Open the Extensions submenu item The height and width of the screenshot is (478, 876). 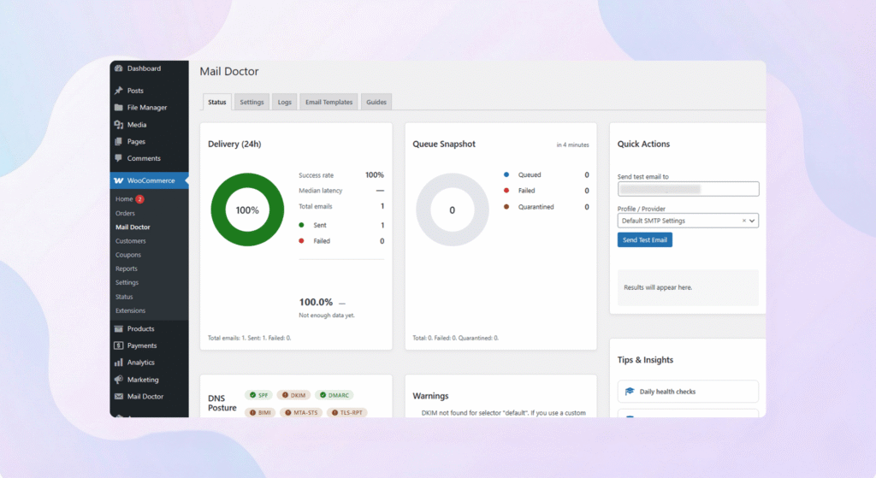click(x=130, y=310)
